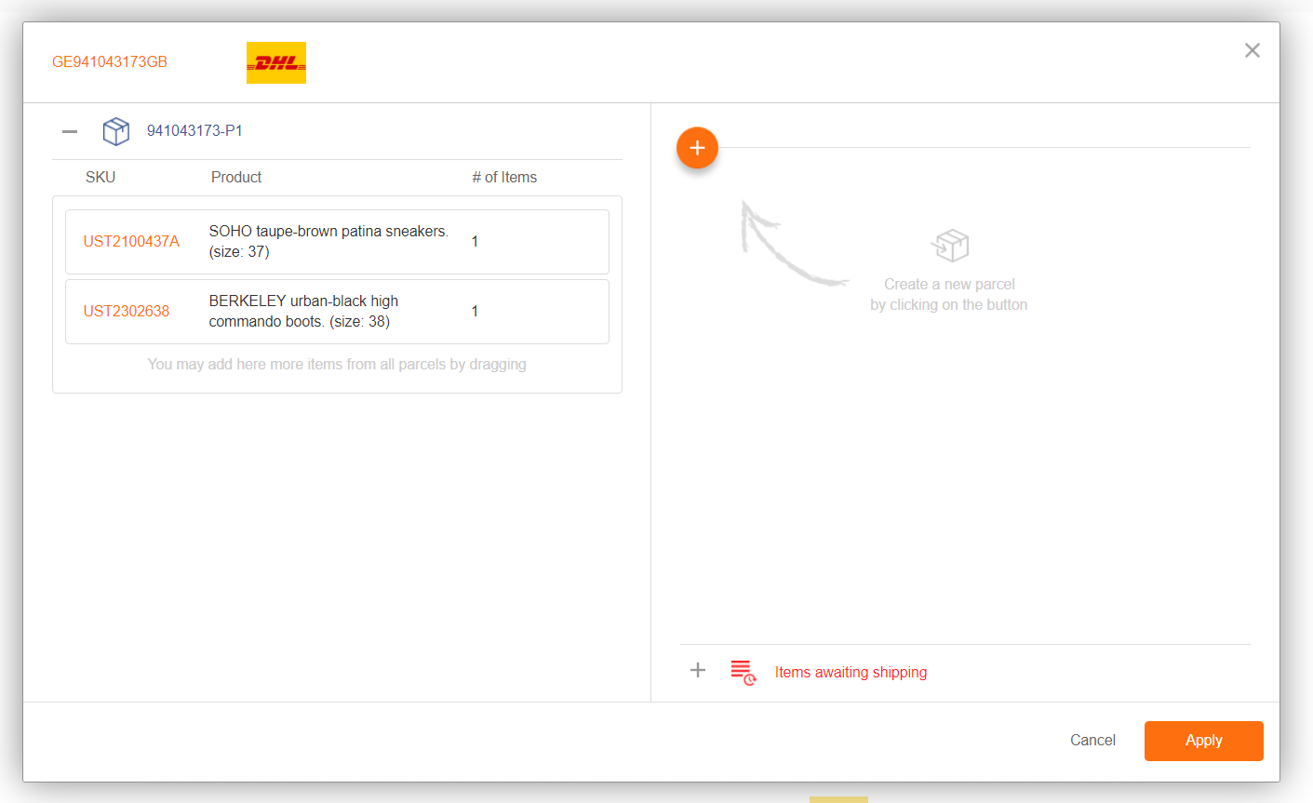Click the Items awaiting shipping label
The height and width of the screenshot is (803, 1313).
click(x=851, y=673)
